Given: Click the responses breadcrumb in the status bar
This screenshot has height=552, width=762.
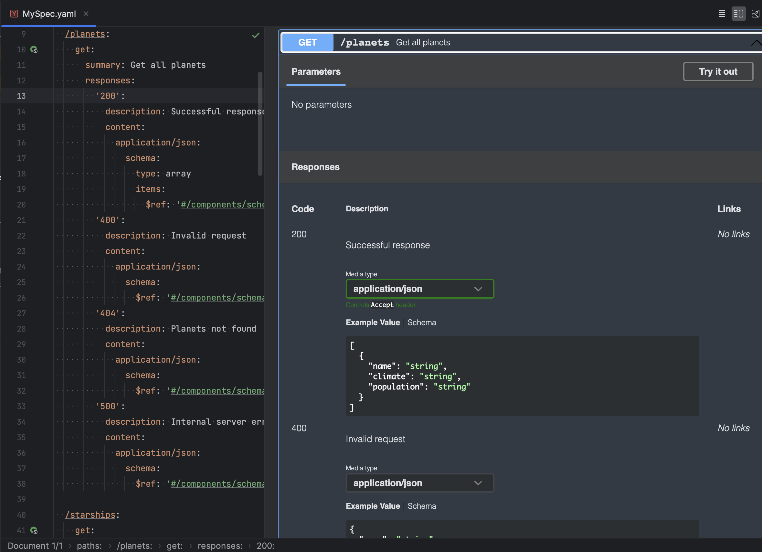Looking at the screenshot, I should pos(220,546).
